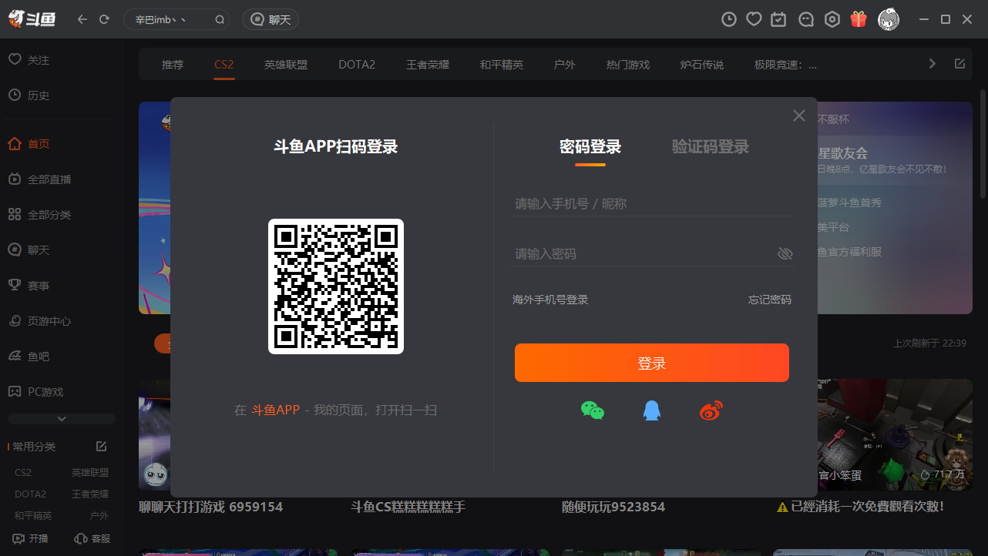This screenshot has height=556, width=988.
Task: Open the stream titled 斗鱼CS糕糕糕糕糕手
Action: coord(408,507)
